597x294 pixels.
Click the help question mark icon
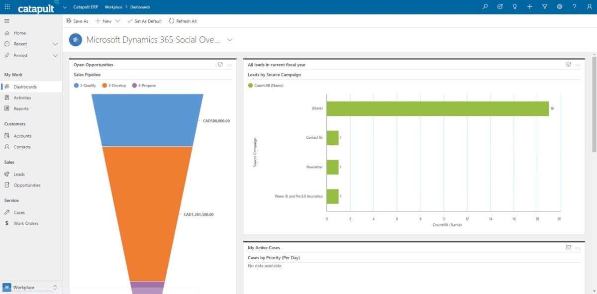click(x=575, y=7)
